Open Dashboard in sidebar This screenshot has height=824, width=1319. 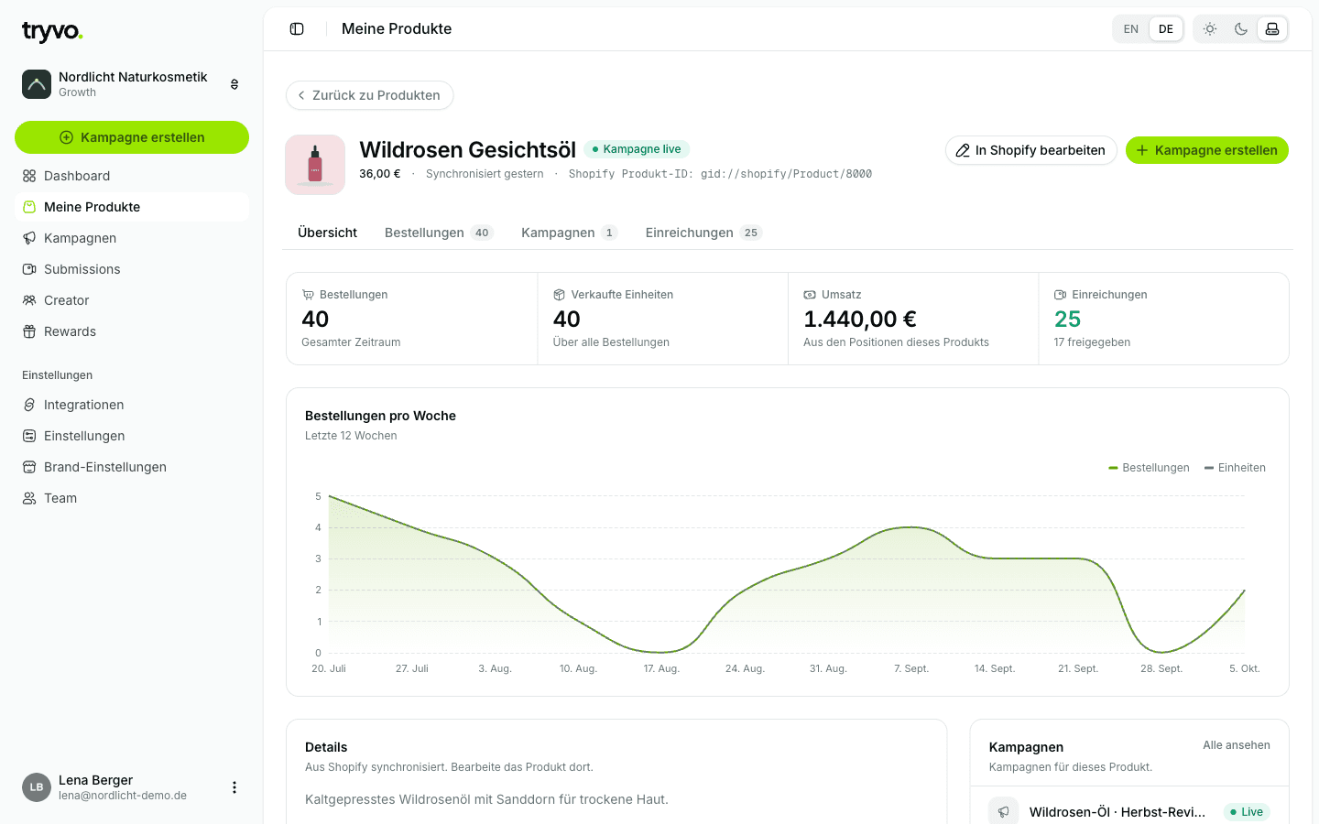coord(132,176)
